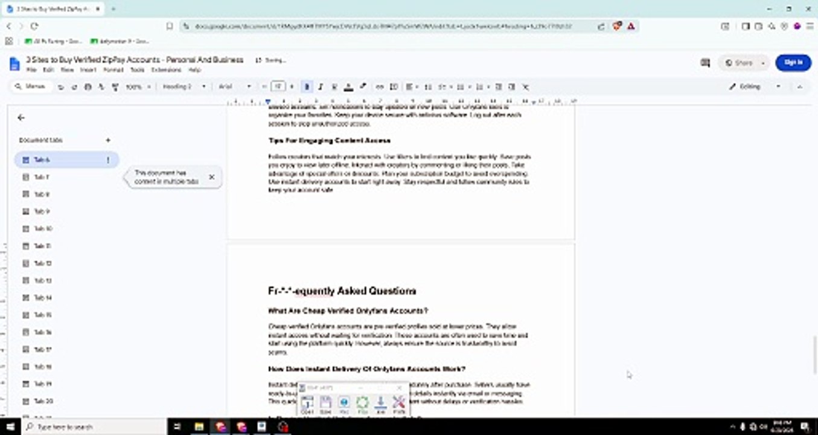
Task: Increase the font size with plus
Action: (x=292, y=87)
